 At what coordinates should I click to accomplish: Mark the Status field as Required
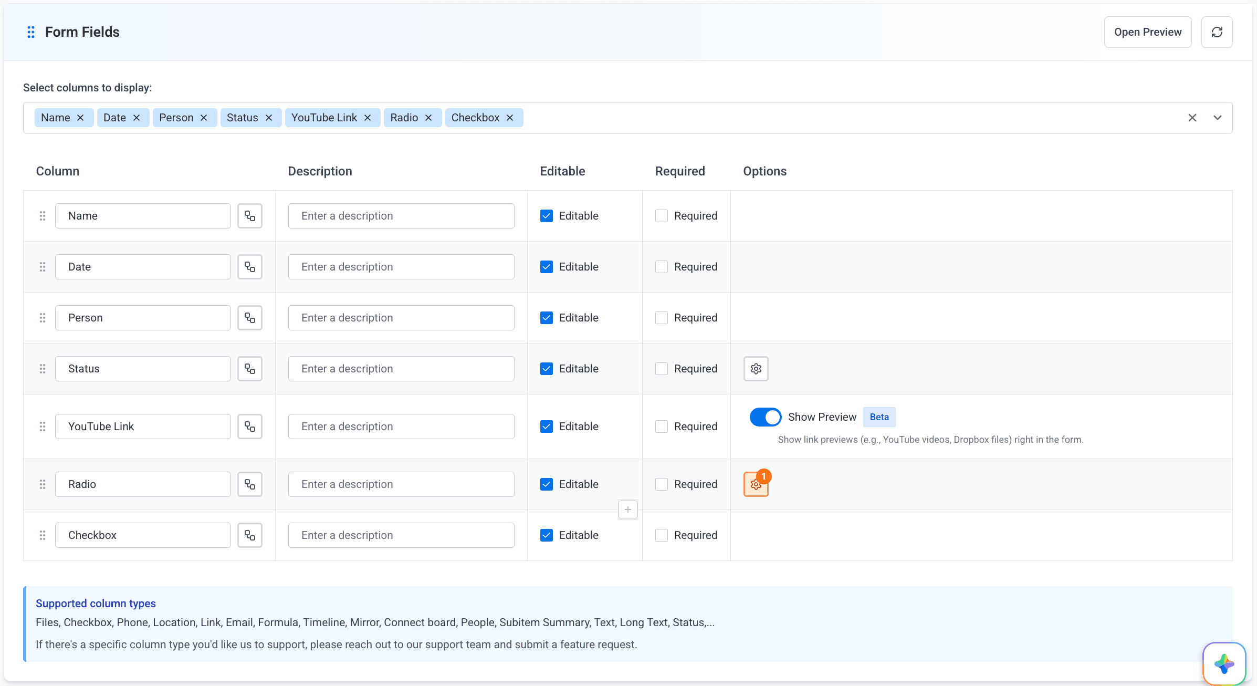[x=662, y=369]
